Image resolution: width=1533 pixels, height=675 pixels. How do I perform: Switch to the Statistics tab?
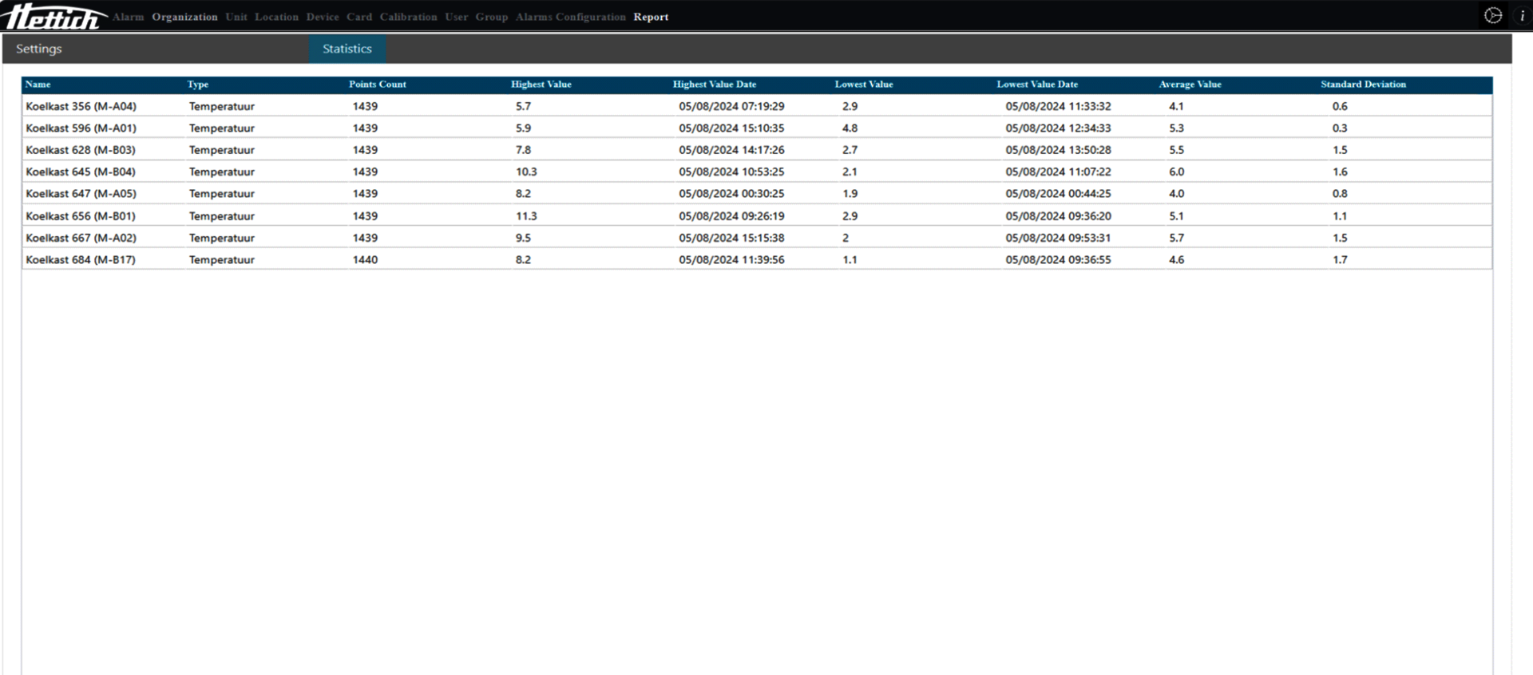[x=347, y=49]
